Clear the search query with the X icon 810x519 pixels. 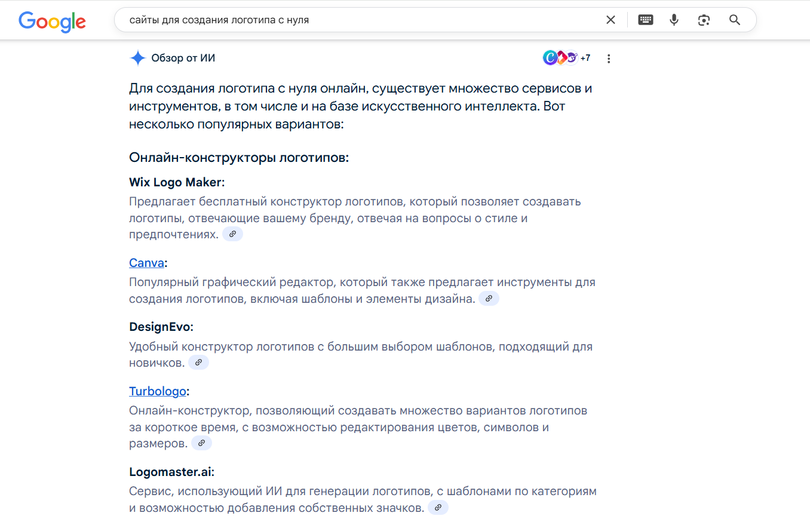point(610,20)
